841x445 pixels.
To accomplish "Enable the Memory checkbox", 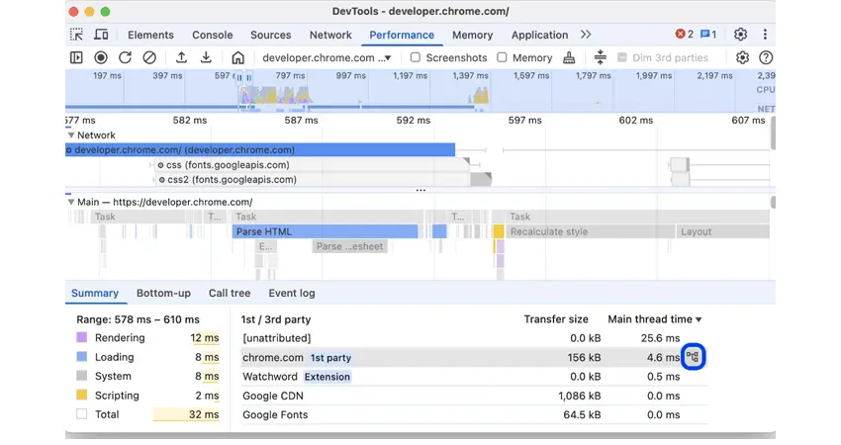I will coord(502,56).
